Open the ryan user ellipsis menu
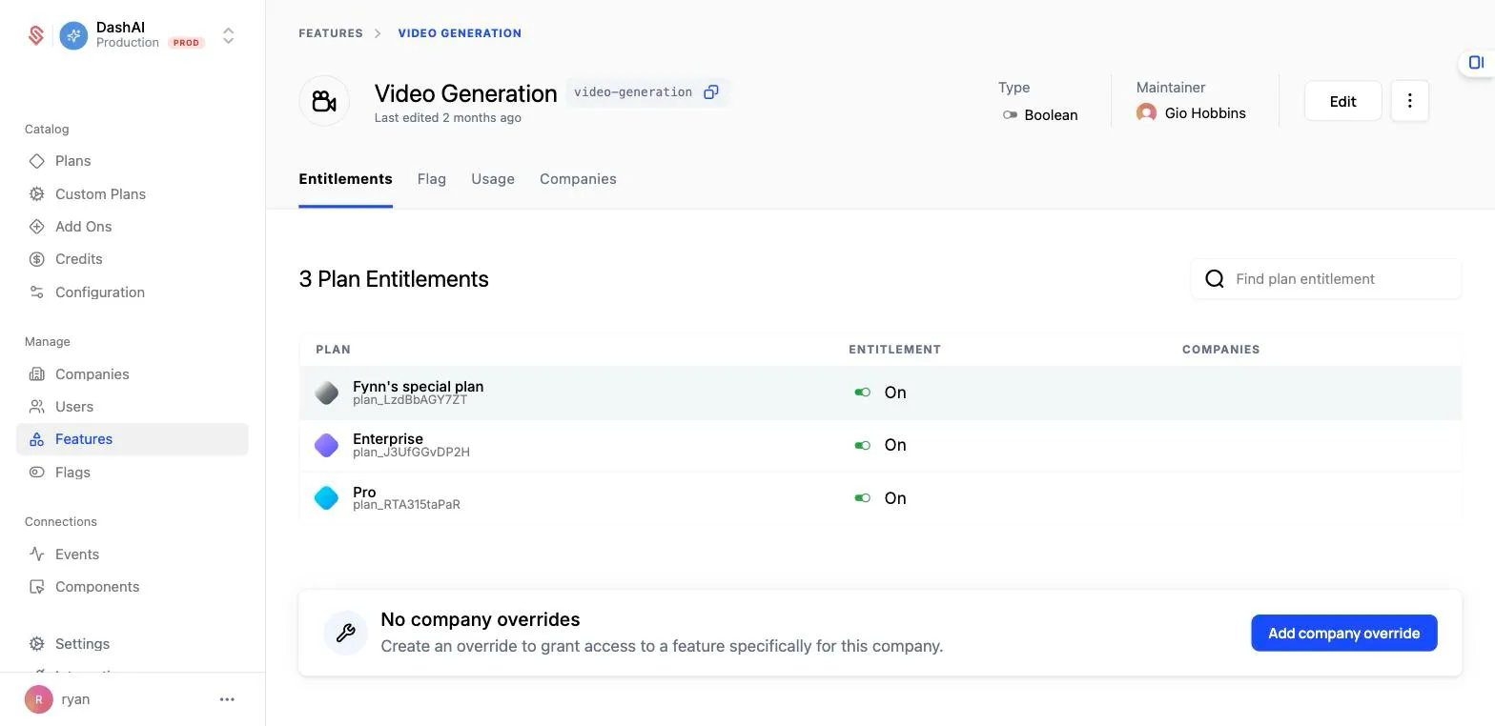 point(227,699)
